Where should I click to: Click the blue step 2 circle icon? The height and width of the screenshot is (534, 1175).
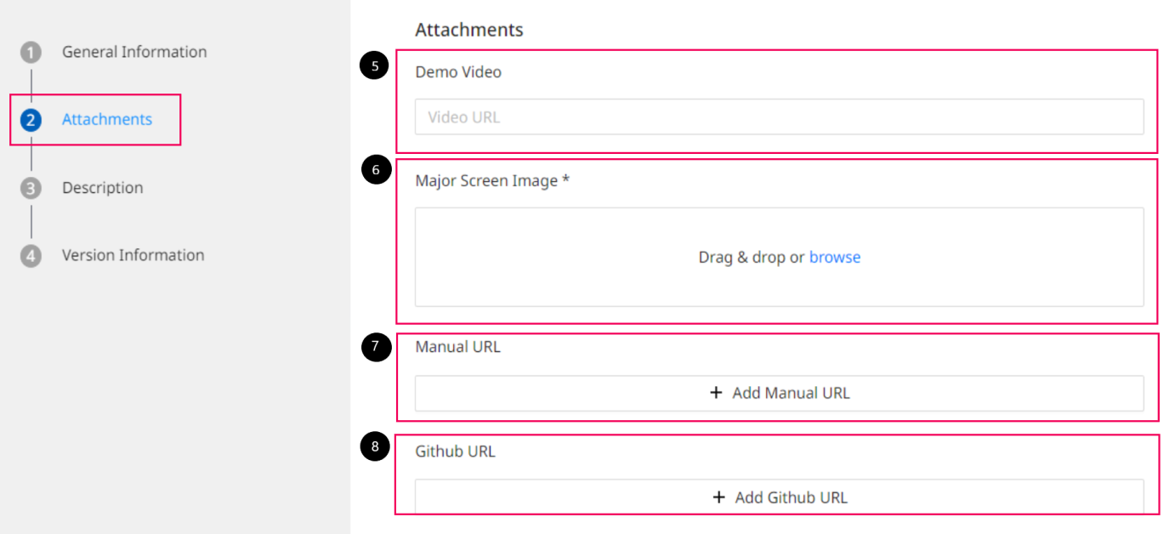click(x=31, y=120)
